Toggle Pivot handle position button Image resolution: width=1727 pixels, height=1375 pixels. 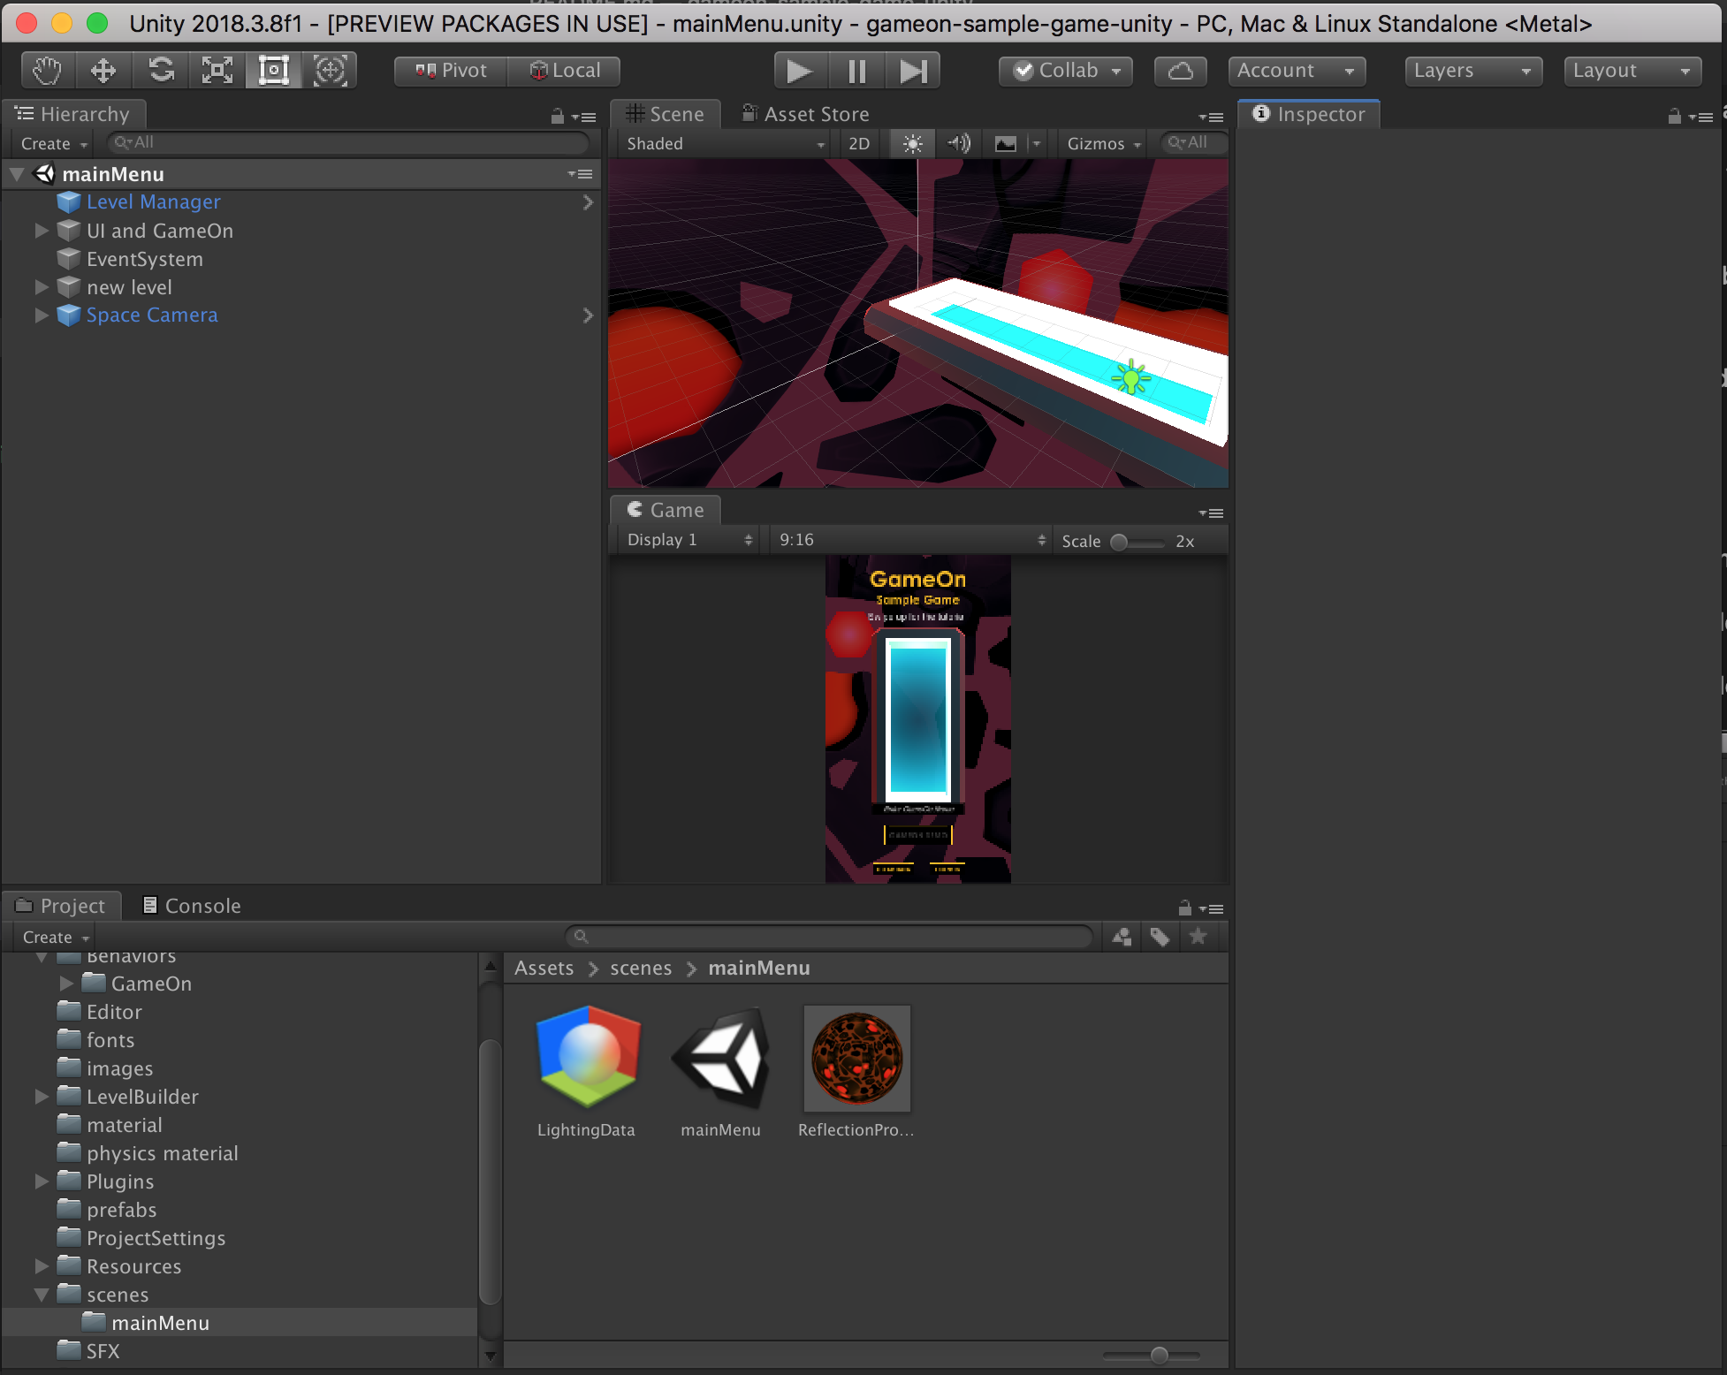coord(452,71)
